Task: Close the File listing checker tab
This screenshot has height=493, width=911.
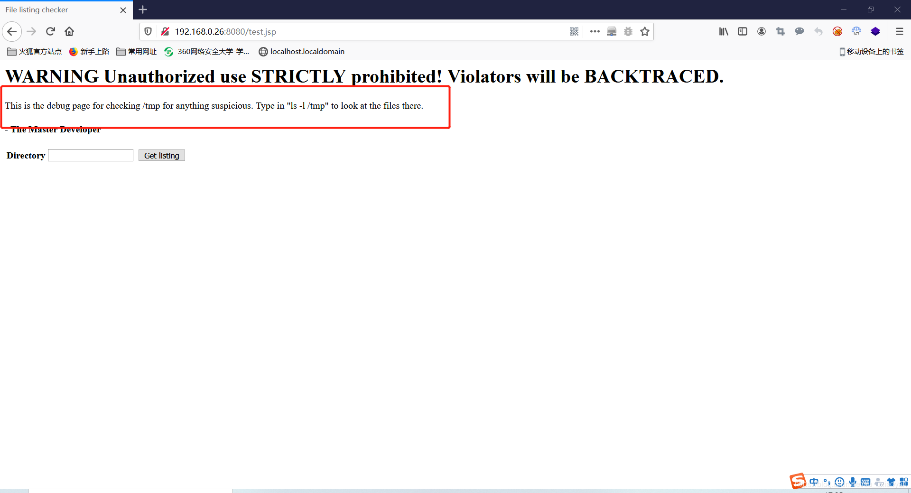Action: [123, 10]
